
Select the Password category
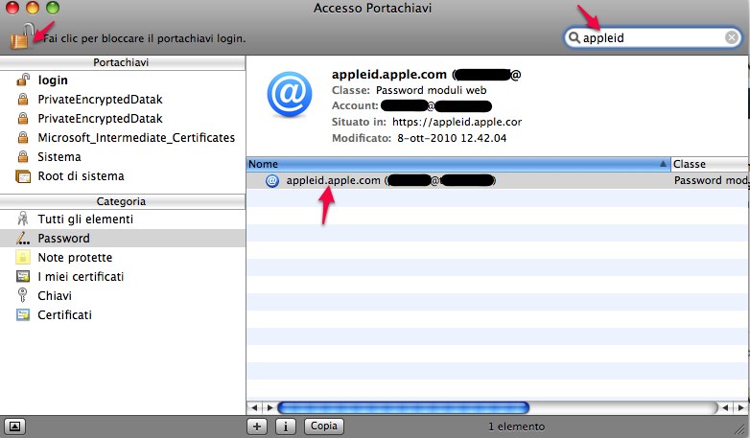click(x=123, y=238)
